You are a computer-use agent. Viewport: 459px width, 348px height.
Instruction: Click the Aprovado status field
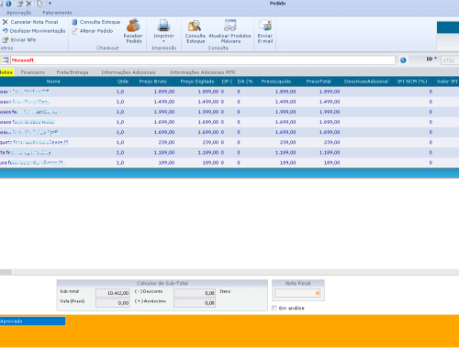click(x=32, y=321)
